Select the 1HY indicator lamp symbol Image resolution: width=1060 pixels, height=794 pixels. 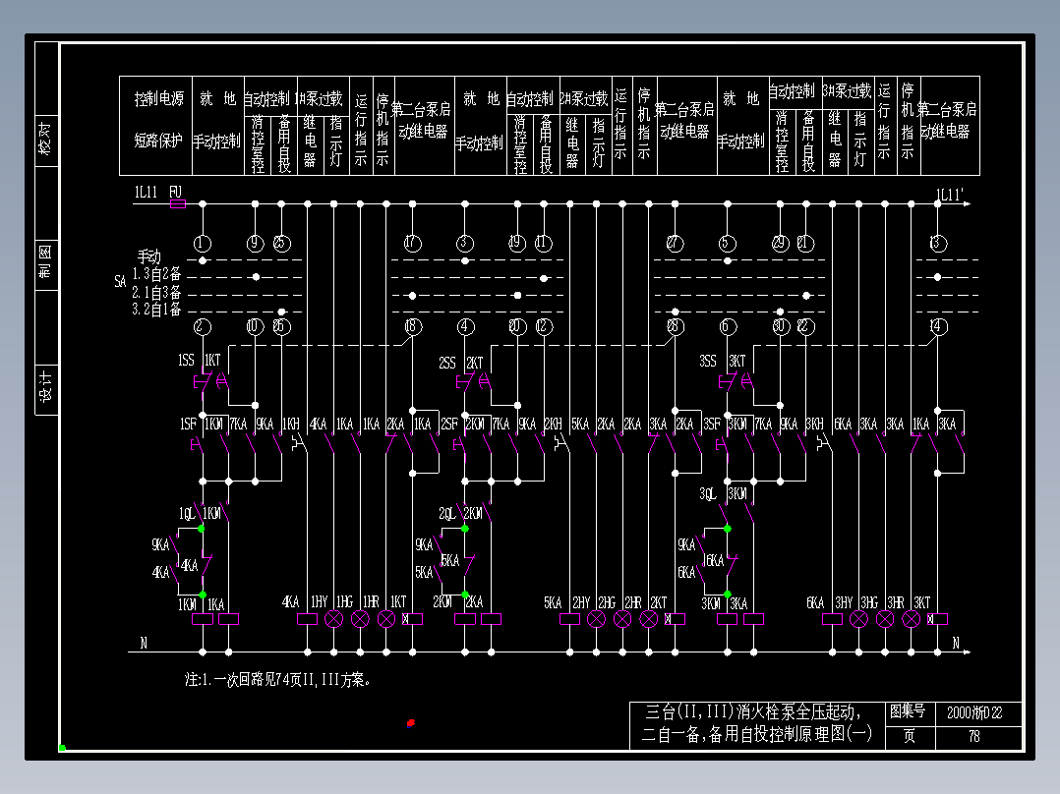pyautogui.click(x=334, y=619)
